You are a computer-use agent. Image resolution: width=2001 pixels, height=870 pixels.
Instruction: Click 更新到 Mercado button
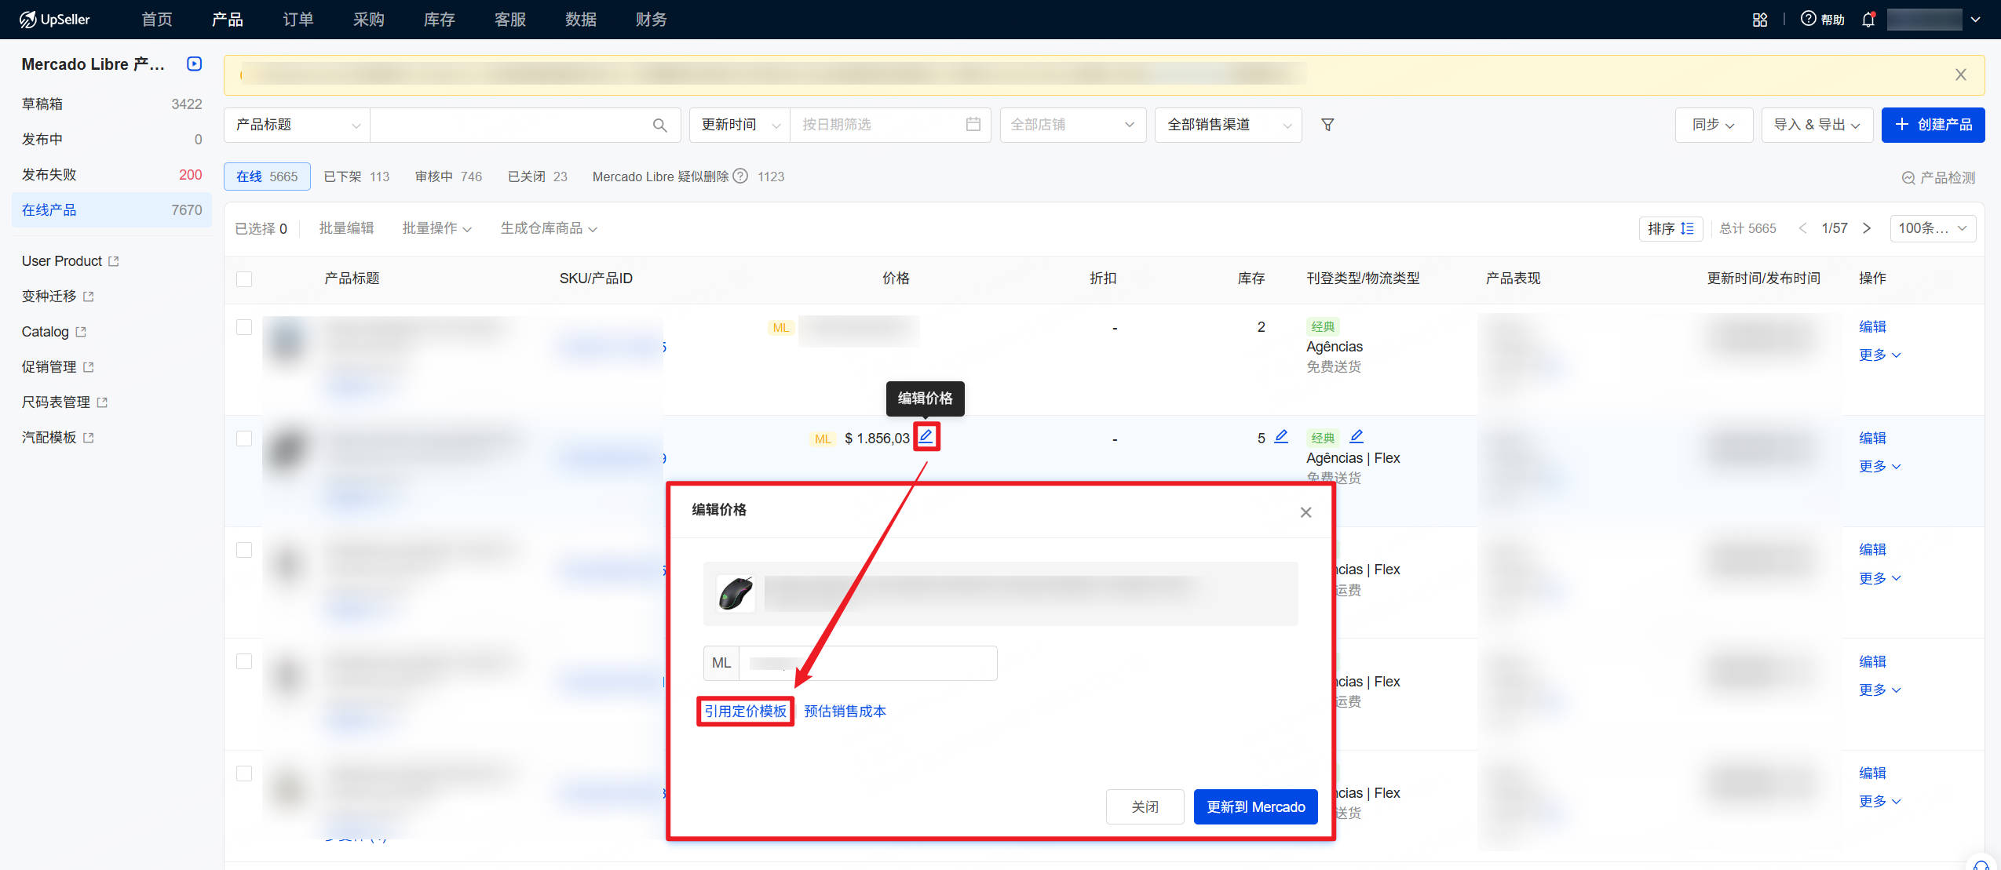1255,807
